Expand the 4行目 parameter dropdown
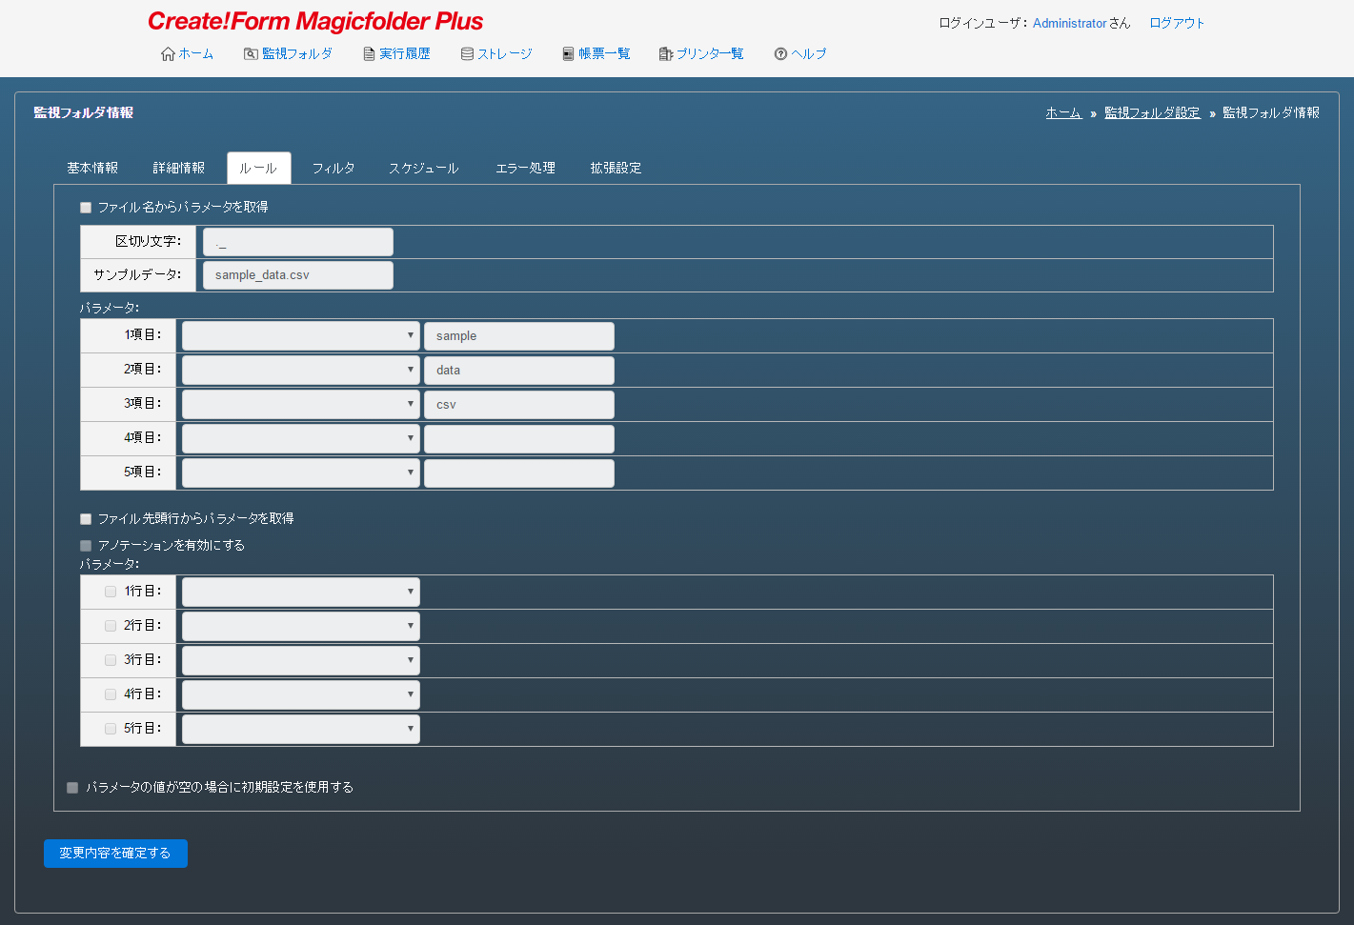Screen dimensions: 1354x925 coord(301,695)
